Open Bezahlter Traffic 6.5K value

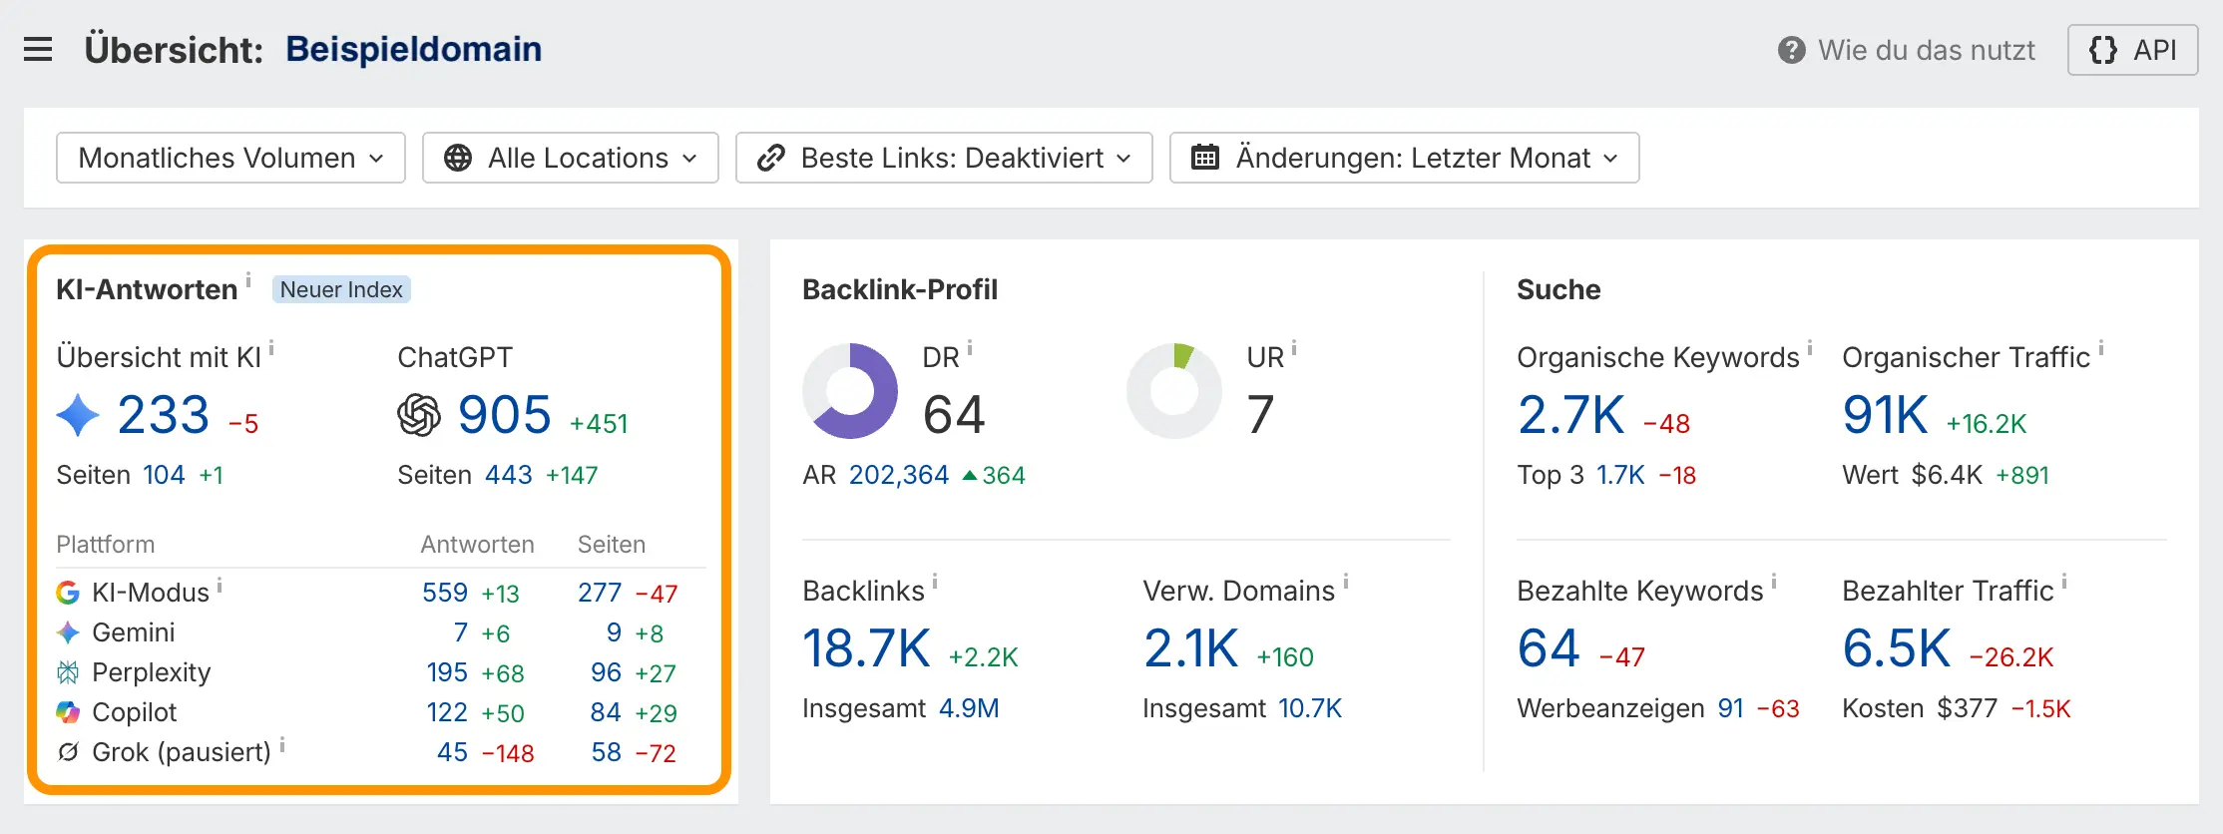tap(1897, 648)
